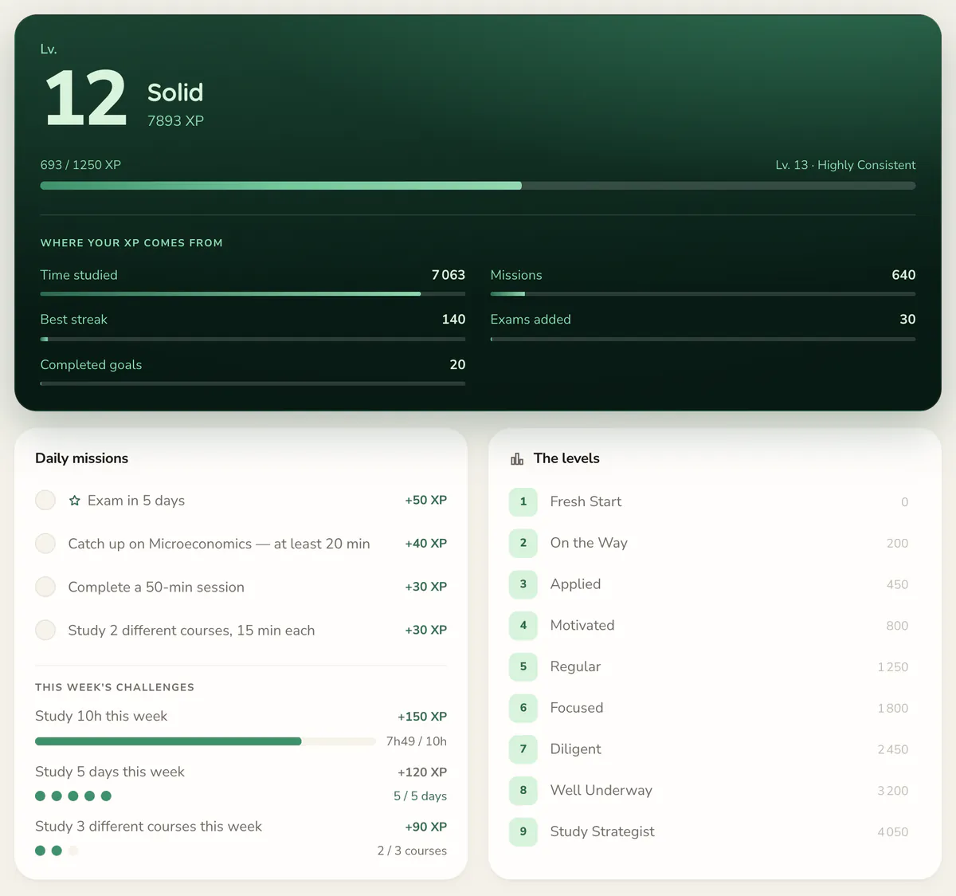Viewport: 956px width, 896px height.
Task: Click the Study 10h this week progress bar
Action: [206, 741]
